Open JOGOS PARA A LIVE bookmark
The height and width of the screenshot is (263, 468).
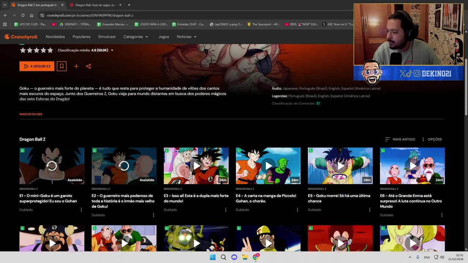(151, 24)
